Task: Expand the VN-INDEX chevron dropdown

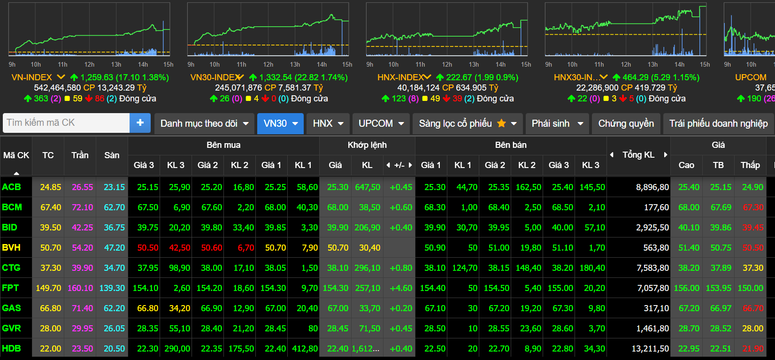Action: tap(61, 77)
